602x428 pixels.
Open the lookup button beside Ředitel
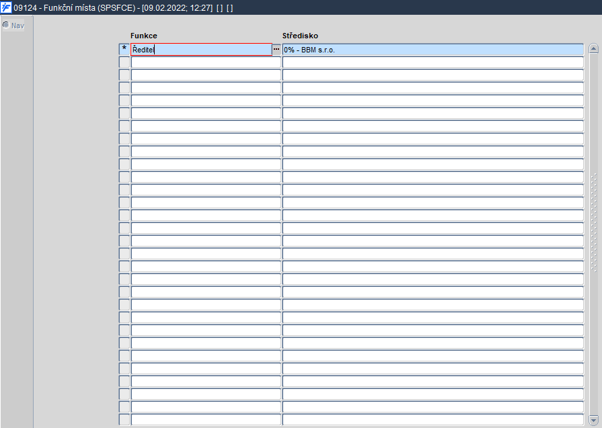(276, 50)
